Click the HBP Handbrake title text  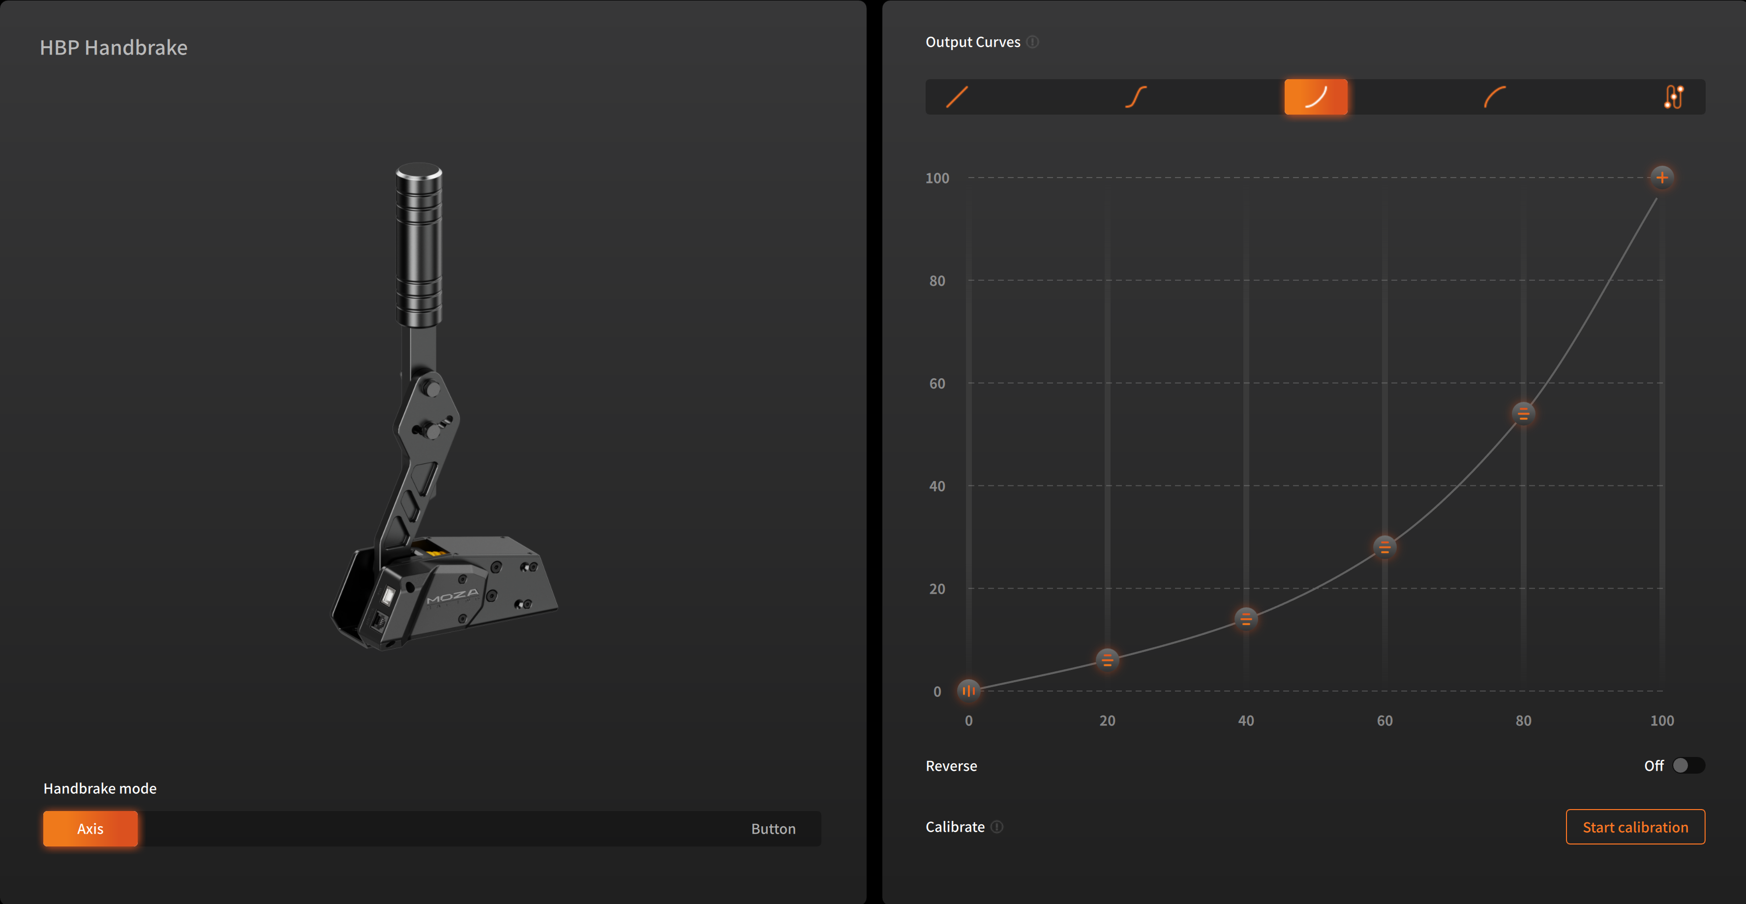point(113,47)
